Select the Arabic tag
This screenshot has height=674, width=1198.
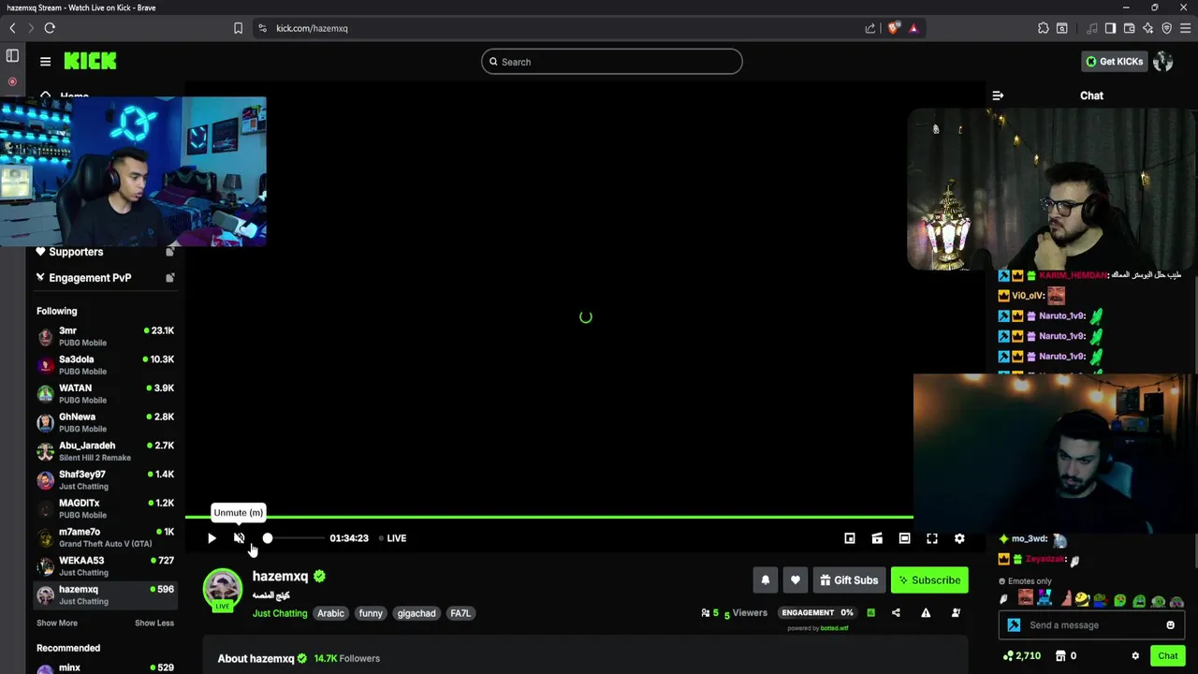click(330, 613)
